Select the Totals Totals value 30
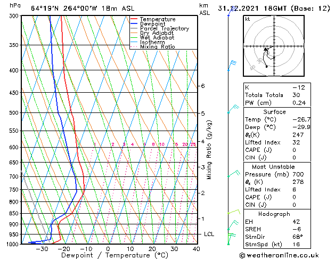Screen dimensions: 335x259 click(x=296, y=95)
